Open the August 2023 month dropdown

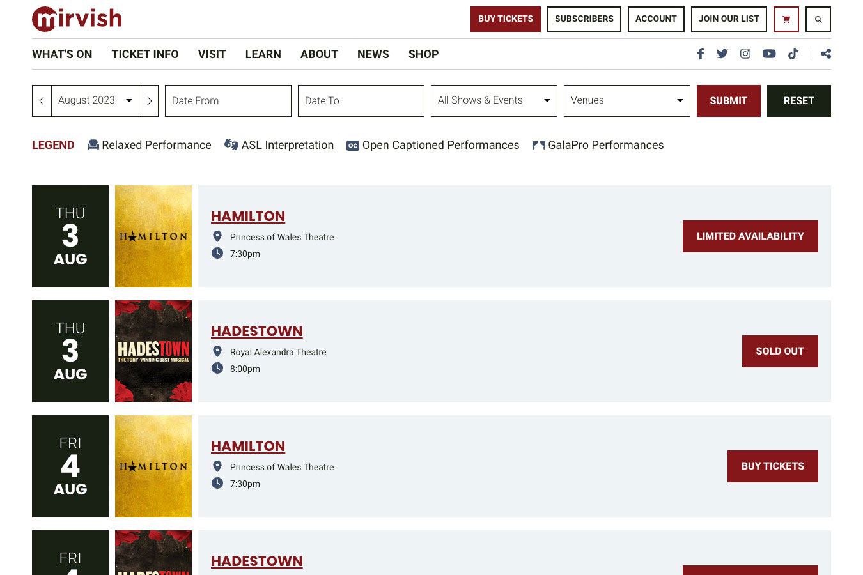(x=95, y=101)
